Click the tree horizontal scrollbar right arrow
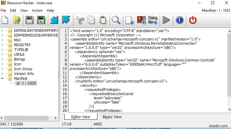The height and width of the screenshot is (129, 231). point(55,118)
